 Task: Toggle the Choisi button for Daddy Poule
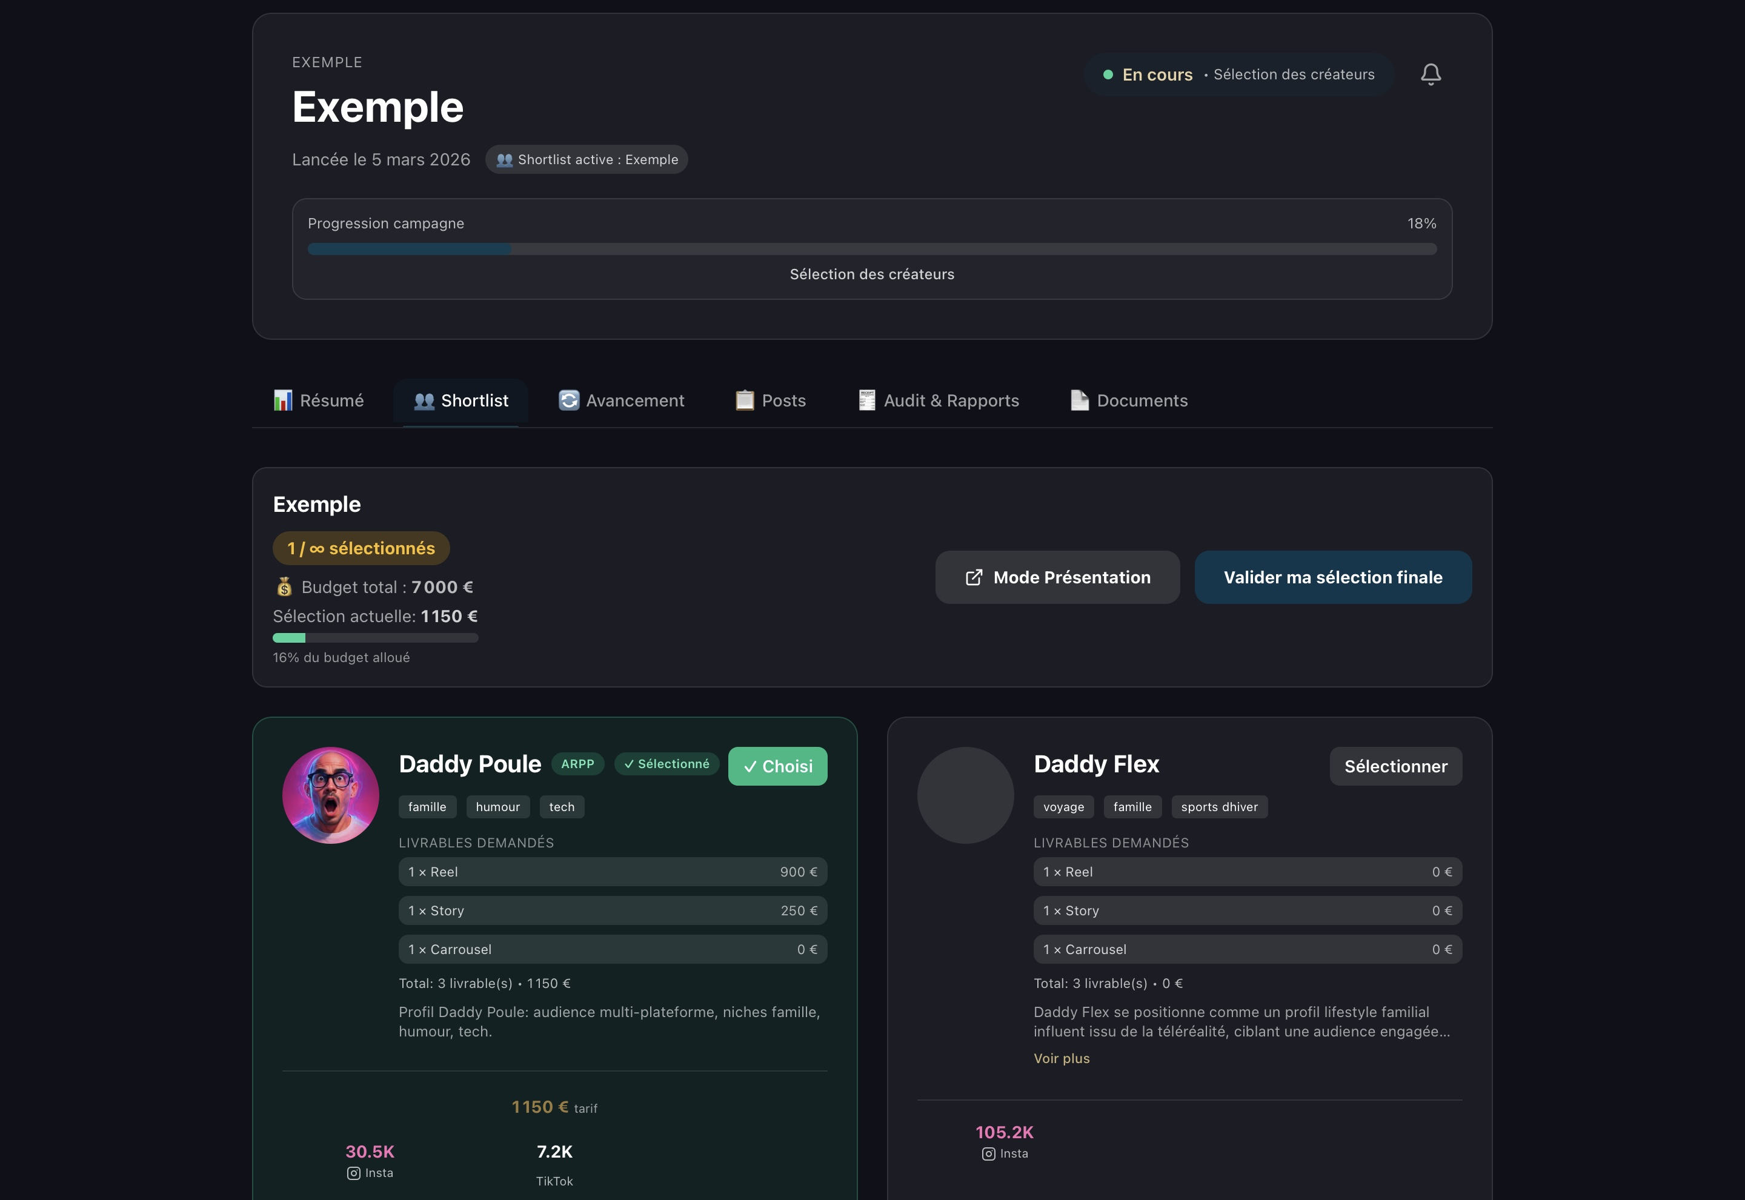tap(777, 766)
